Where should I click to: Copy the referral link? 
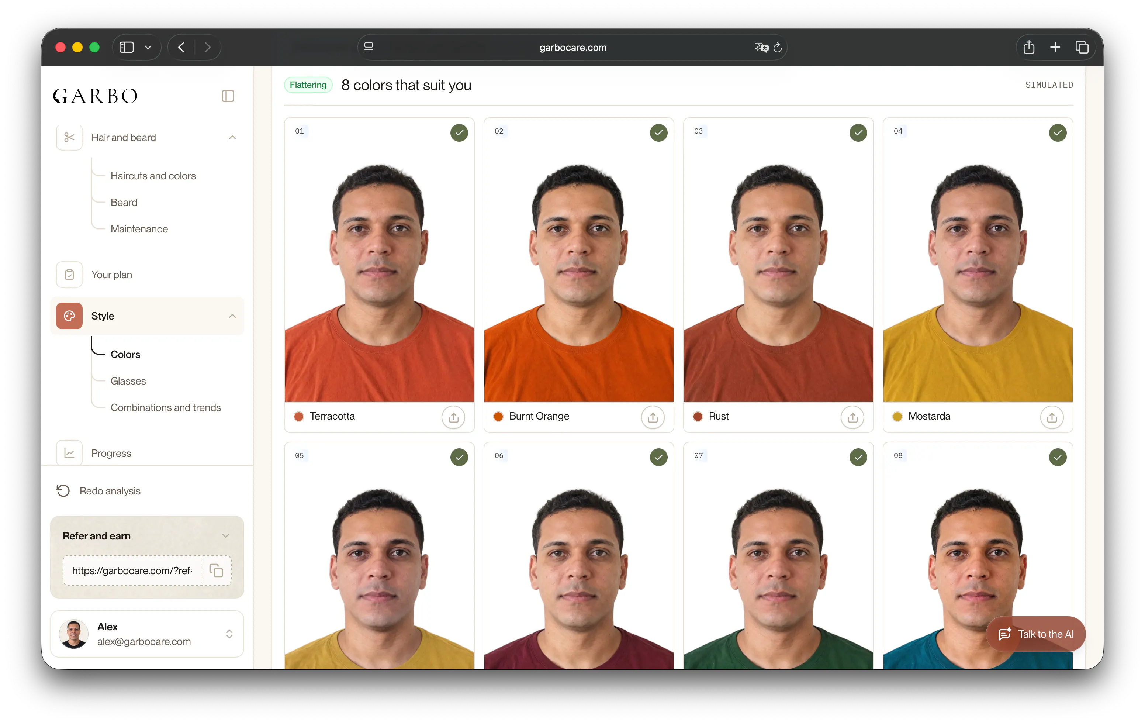[217, 570]
